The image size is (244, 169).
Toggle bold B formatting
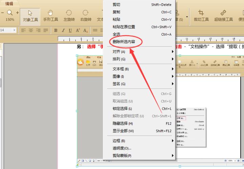tap(56, 31)
